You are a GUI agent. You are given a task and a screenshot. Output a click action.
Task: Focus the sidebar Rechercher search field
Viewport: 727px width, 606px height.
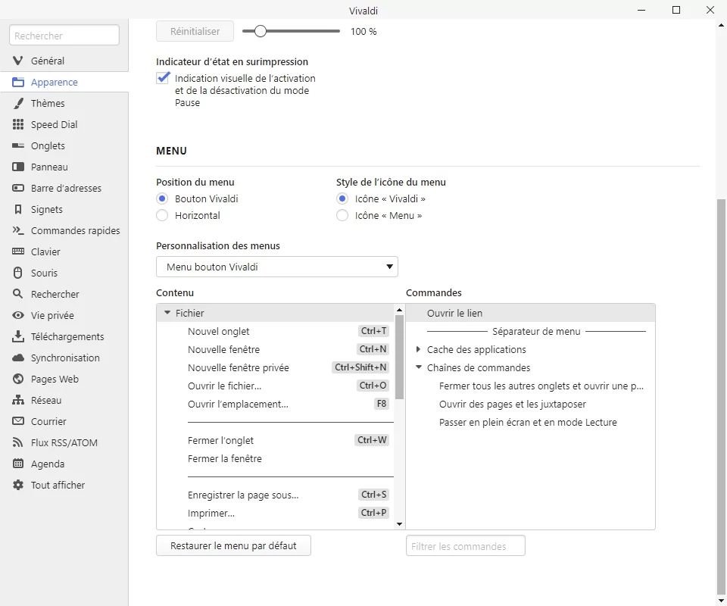tap(64, 36)
